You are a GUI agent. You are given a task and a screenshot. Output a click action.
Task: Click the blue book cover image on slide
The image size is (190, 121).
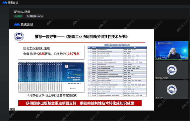point(51,77)
